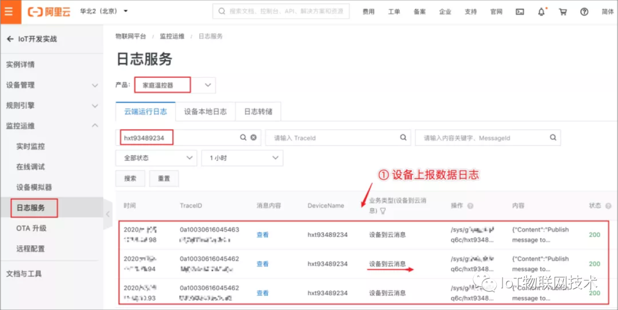Click hxt93489234 device name in row ending 94
This screenshot has height=310, width=618.
point(327,264)
